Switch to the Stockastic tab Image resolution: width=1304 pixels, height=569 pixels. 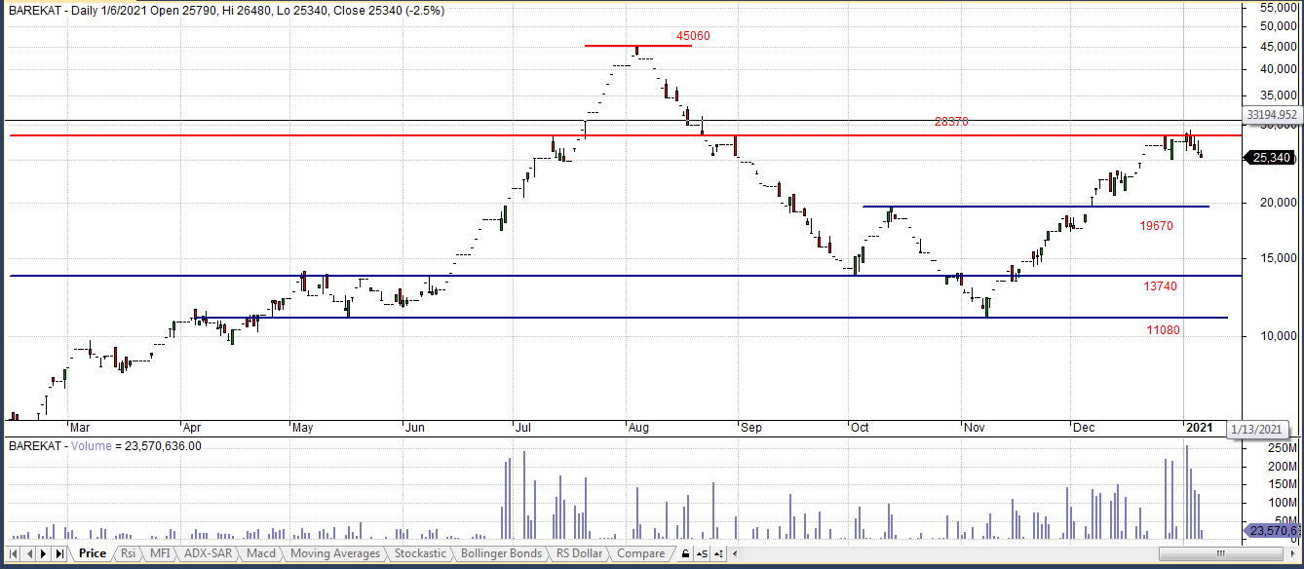420,553
